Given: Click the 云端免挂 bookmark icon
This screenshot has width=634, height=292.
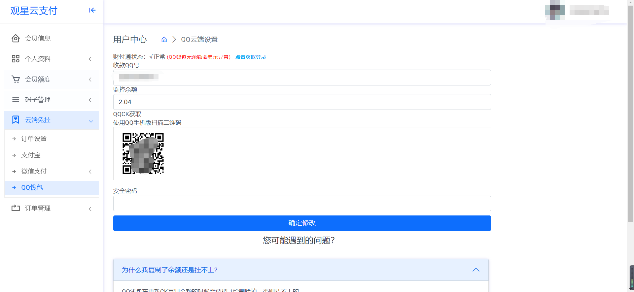Looking at the screenshot, I should pyautogui.click(x=16, y=120).
